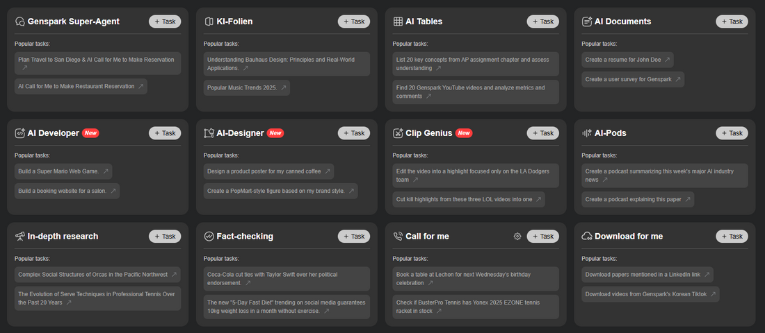Choose "Design a product poster" coffee task
The height and width of the screenshot is (333, 765).
click(268, 171)
